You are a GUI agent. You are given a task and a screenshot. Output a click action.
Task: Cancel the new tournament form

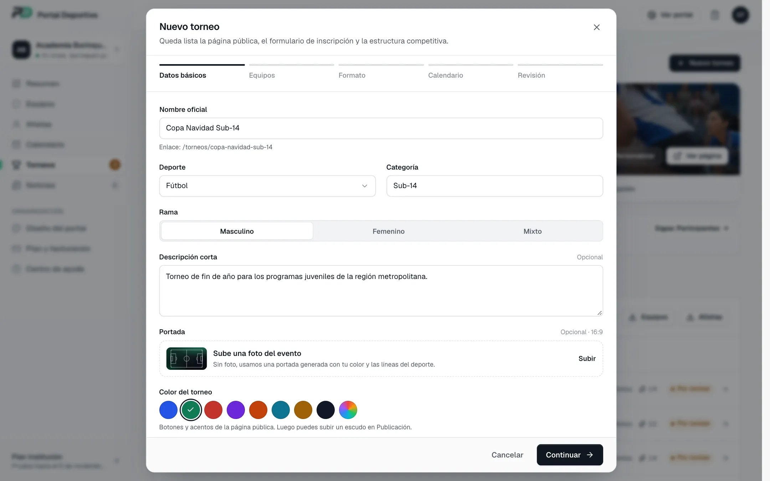[x=507, y=455]
